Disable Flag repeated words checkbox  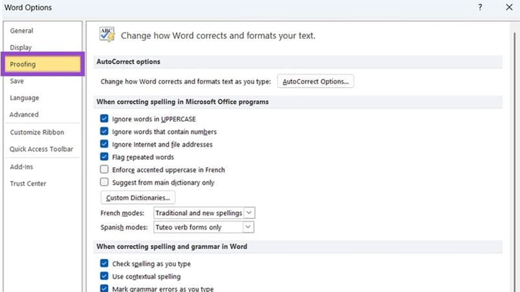(x=104, y=157)
